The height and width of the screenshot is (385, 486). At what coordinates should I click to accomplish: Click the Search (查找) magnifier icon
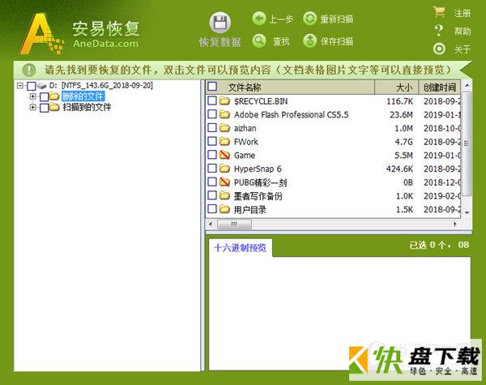pyautogui.click(x=259, y=41)
